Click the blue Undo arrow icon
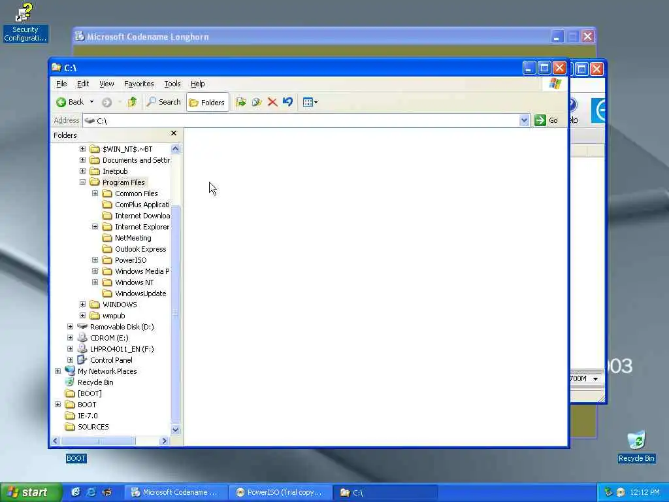Viewport: 669px width, 502px height. [288, 102]
